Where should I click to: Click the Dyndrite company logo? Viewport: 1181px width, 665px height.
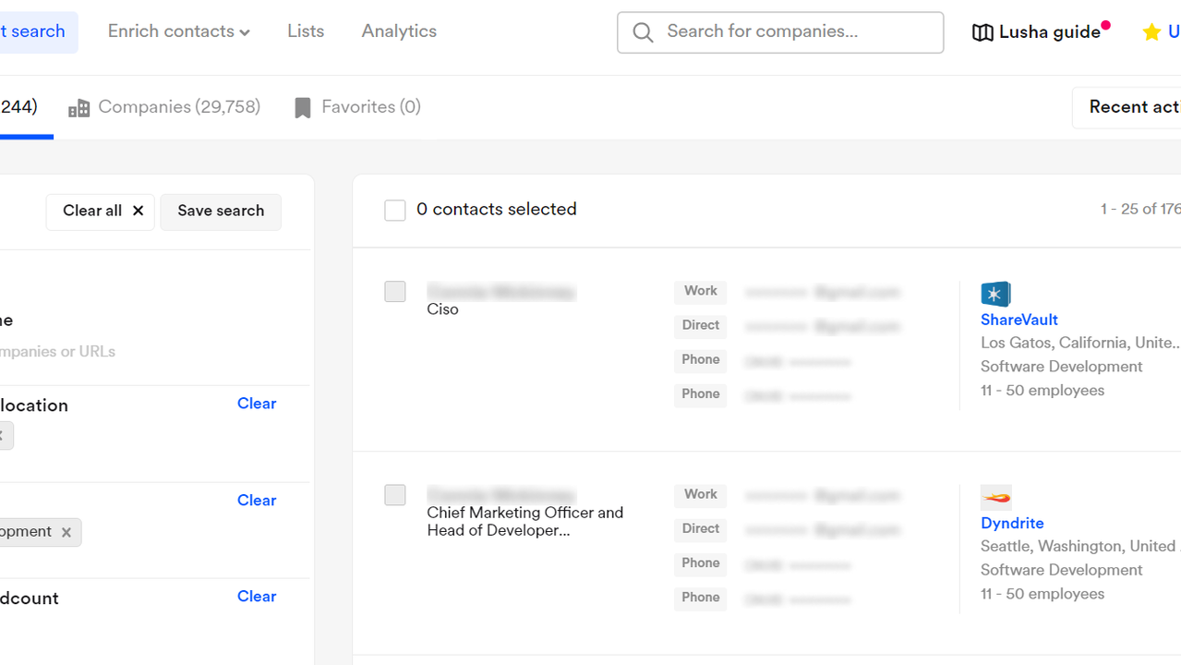point(995,498)
